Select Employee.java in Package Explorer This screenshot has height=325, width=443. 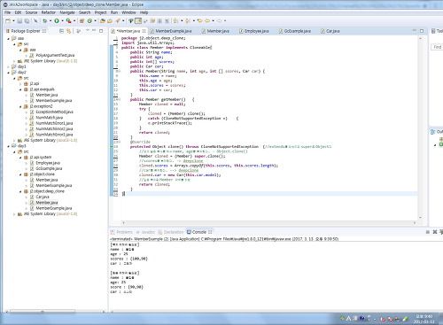pos(45,163)
